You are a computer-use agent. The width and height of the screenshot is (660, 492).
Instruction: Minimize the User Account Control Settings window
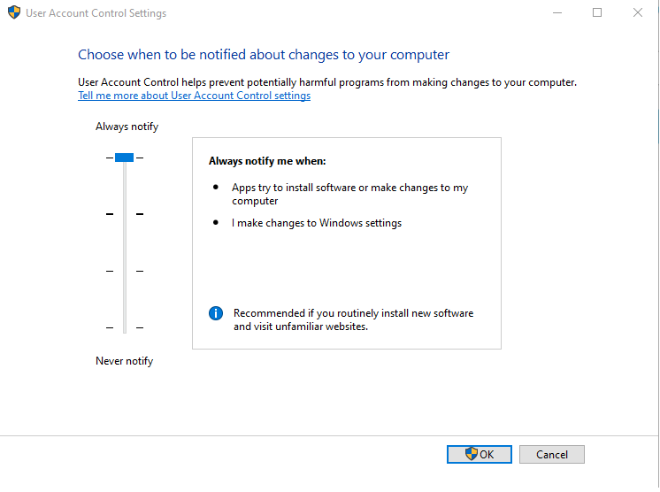(x=557, y=12)
